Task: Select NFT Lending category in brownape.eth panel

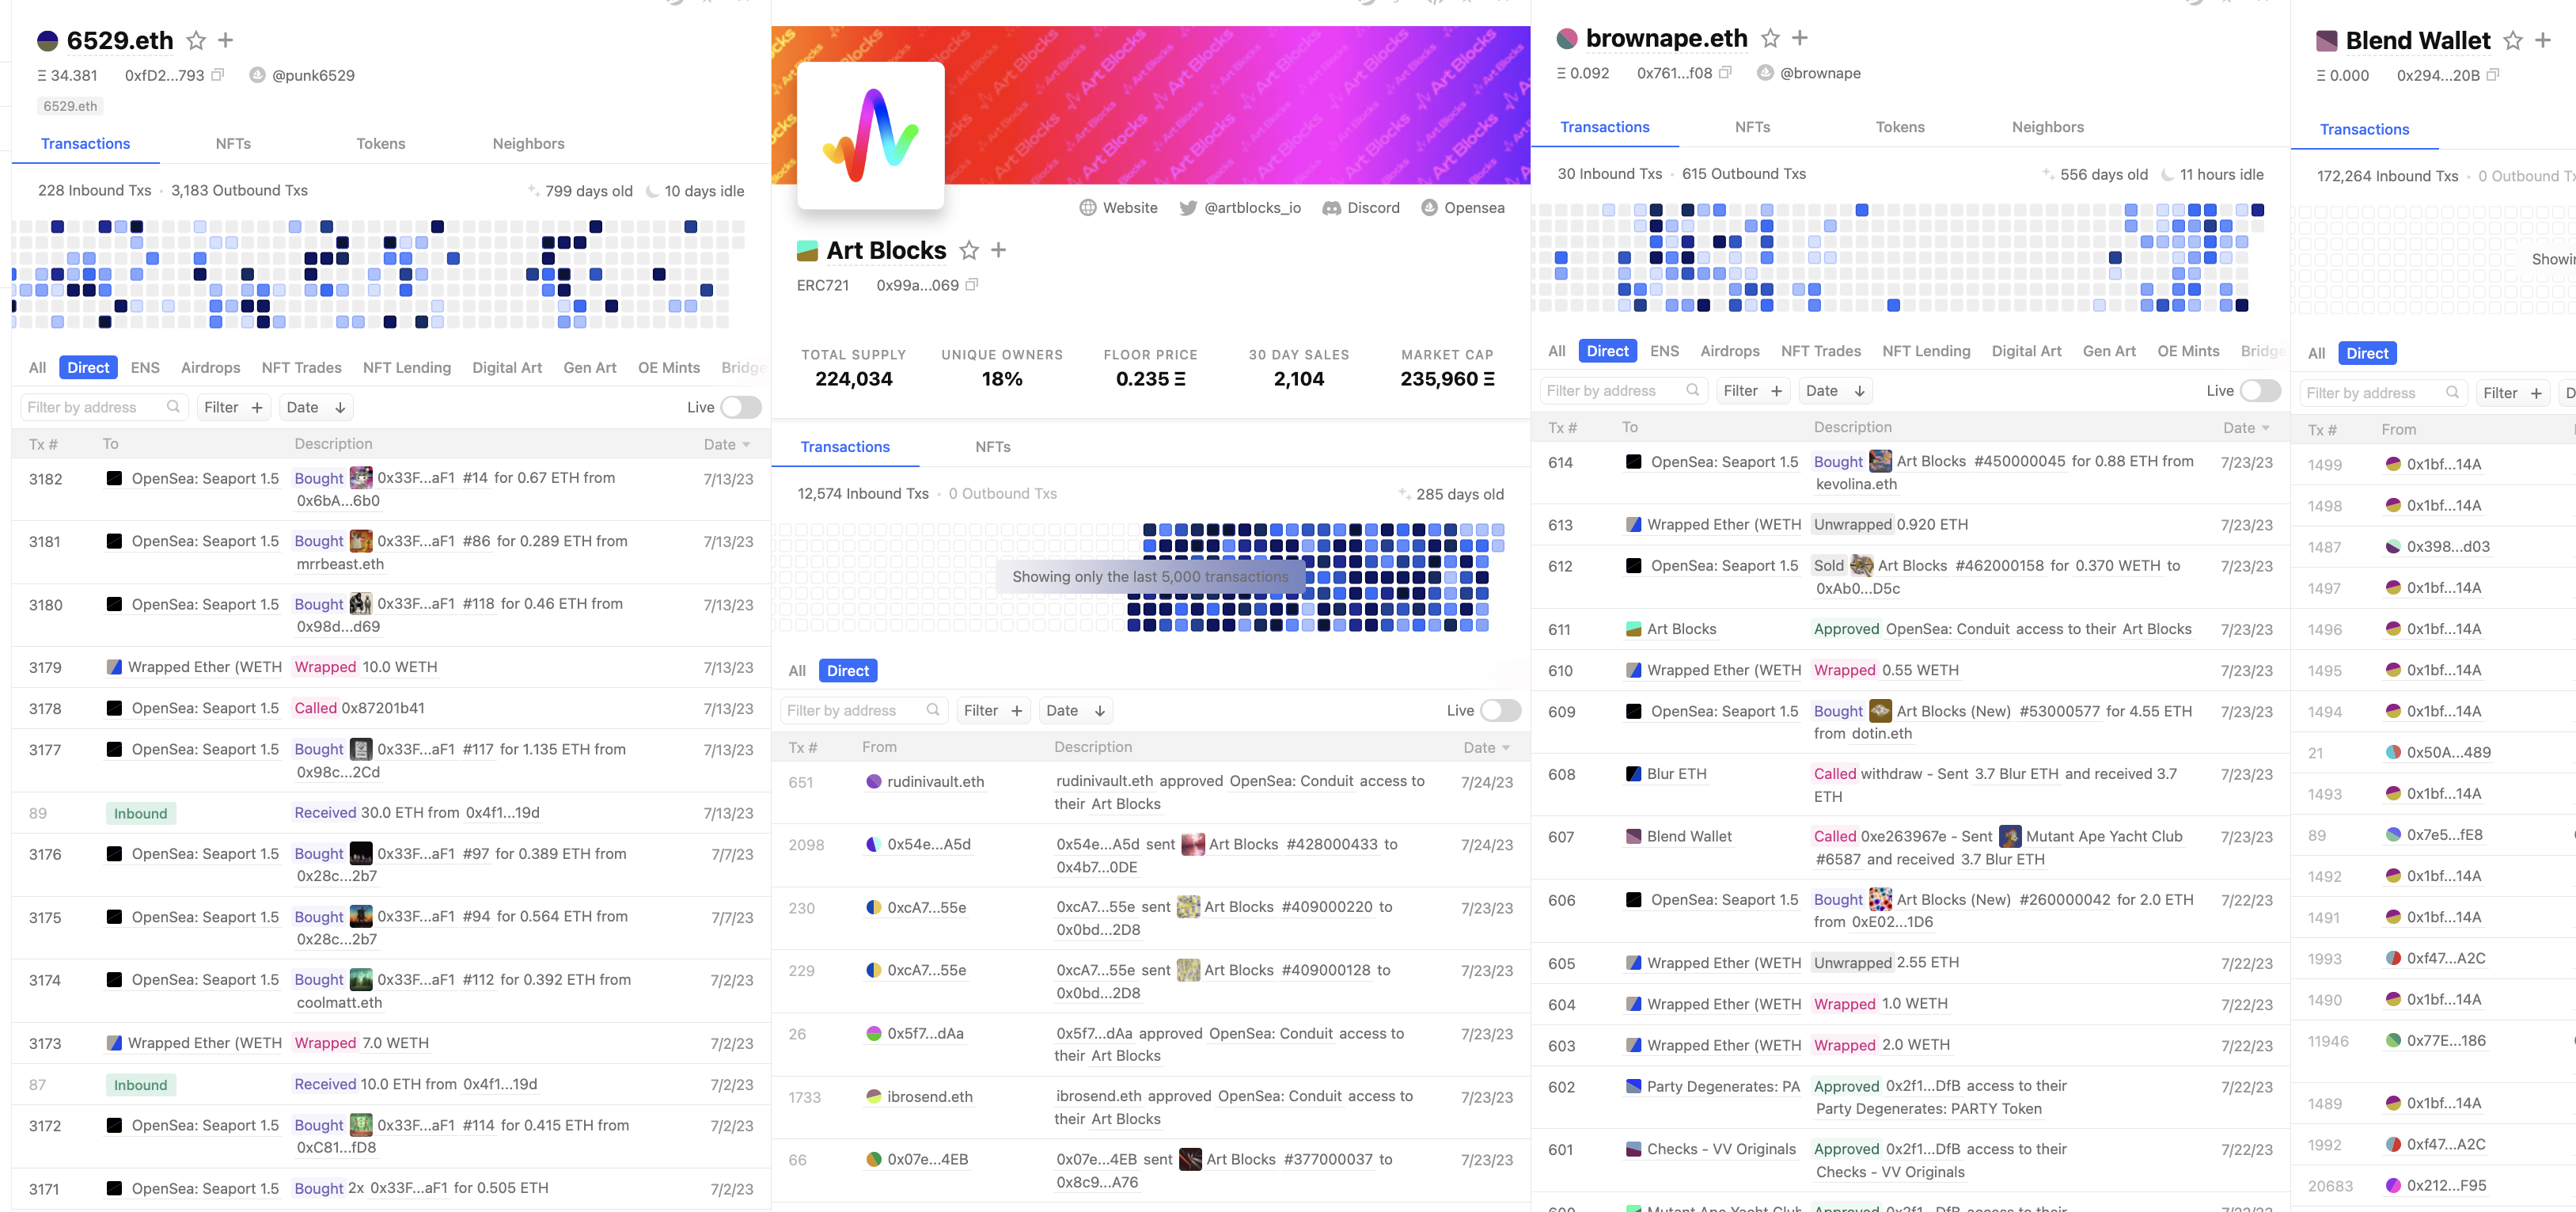Action: (x=1926, y=350)
